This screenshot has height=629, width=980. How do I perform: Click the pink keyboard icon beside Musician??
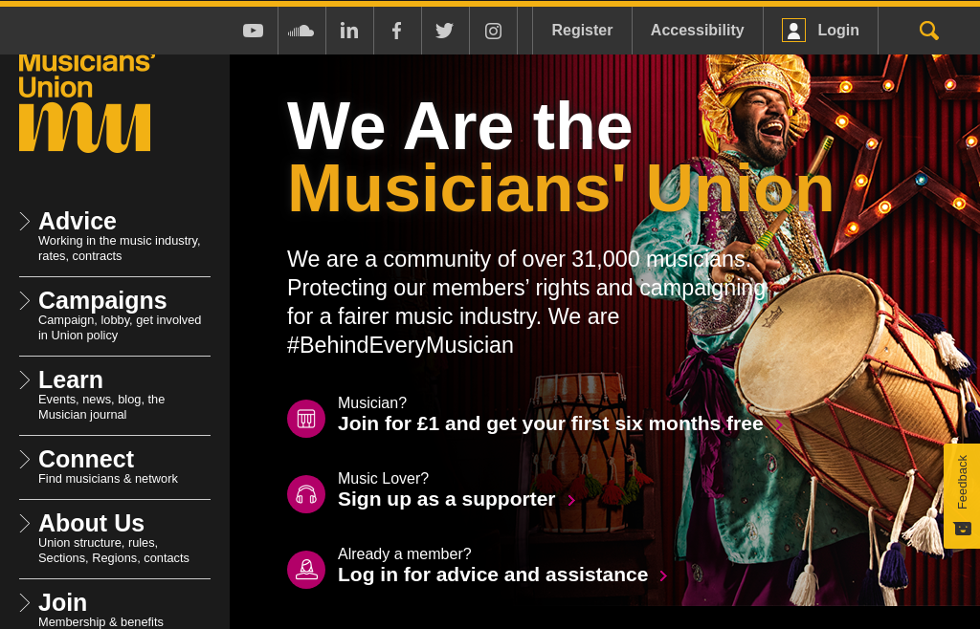click(306, 419)
